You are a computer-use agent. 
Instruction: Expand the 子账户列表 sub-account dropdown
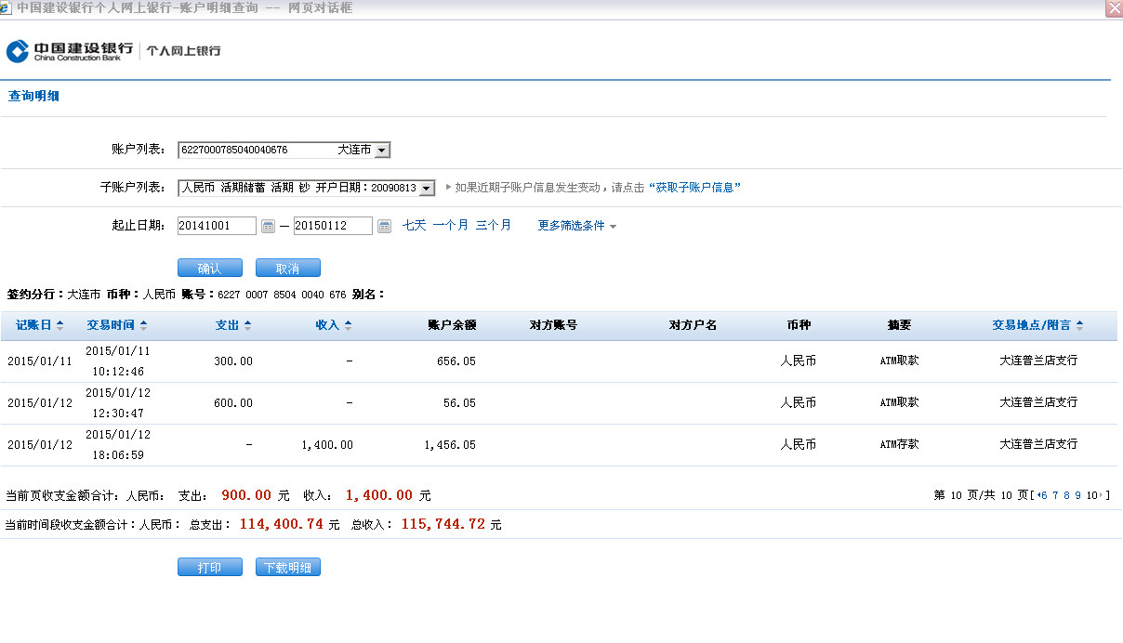click(427, 188)
